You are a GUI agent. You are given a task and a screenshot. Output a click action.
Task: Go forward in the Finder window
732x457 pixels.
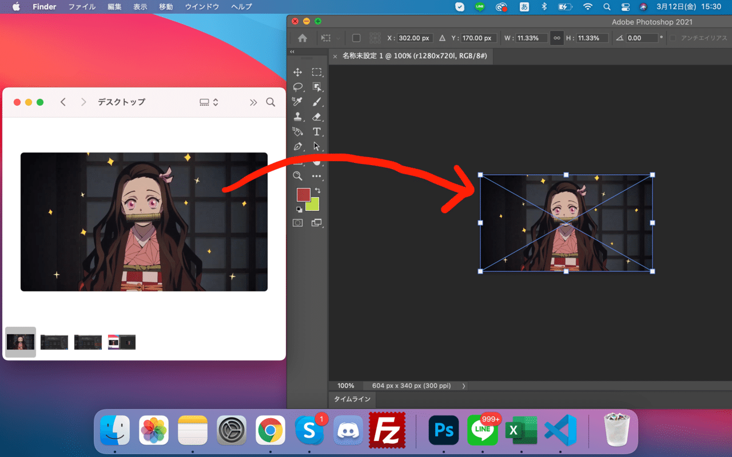[83, 102]
